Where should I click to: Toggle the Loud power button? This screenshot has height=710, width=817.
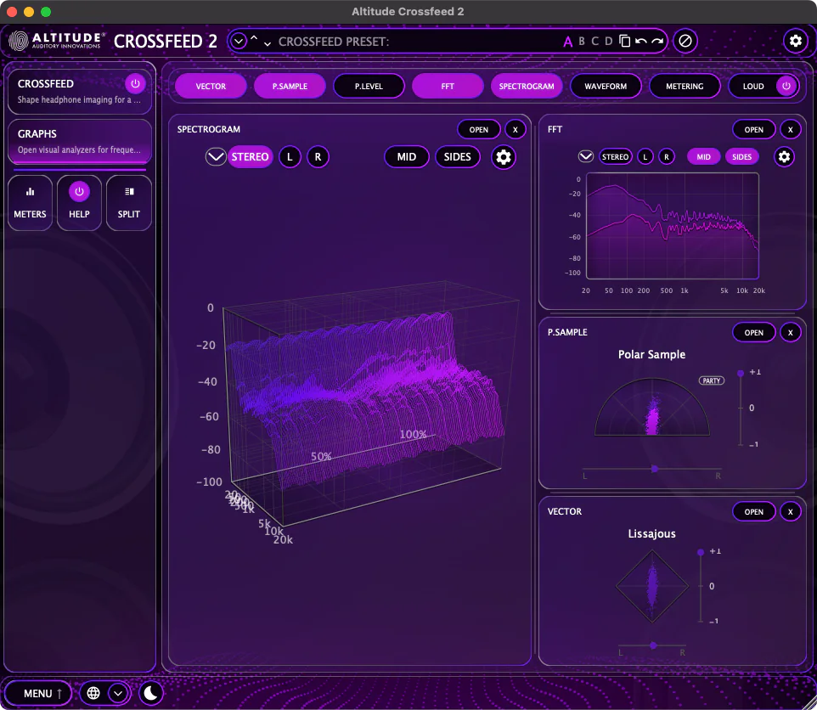click(x=786, y=86)
